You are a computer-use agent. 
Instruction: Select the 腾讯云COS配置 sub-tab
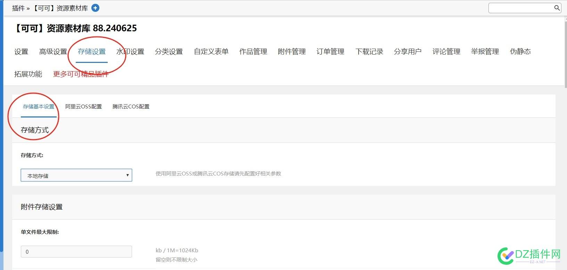(x=131, y=107)
